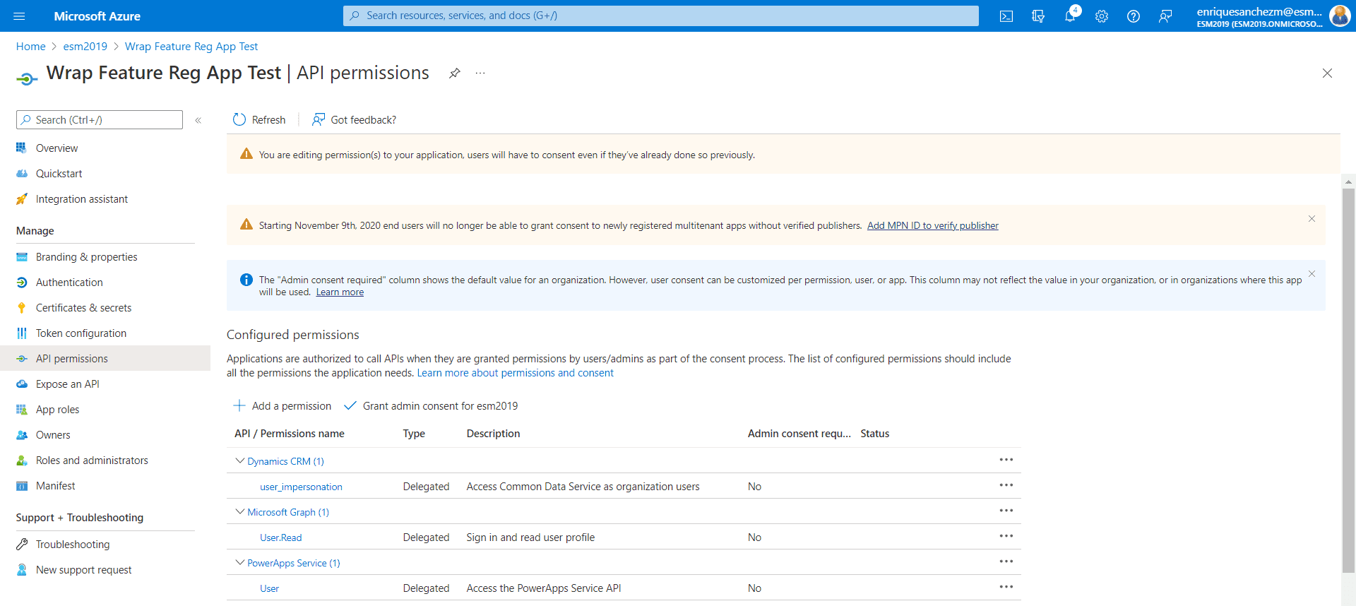Click the vertical scrollbar of the blade
This screenshot has width=1356, height=606.
coord(1349,381)
